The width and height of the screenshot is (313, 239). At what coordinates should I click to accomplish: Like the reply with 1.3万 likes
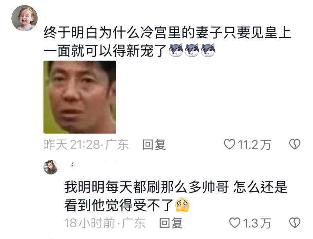234,223
